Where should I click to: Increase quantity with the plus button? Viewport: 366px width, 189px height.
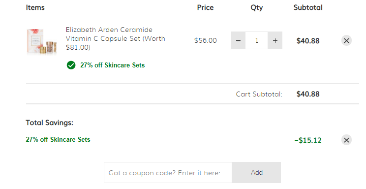coord(275,40)
